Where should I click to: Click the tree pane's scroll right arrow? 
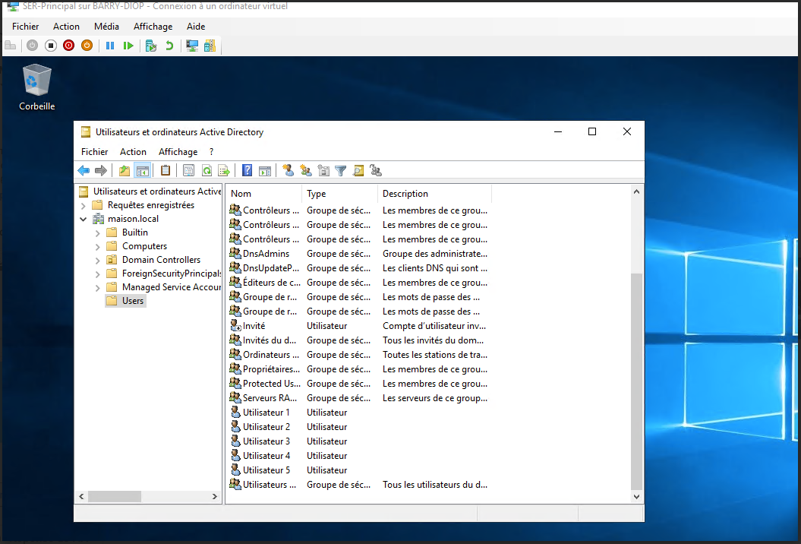pos(215,496)
